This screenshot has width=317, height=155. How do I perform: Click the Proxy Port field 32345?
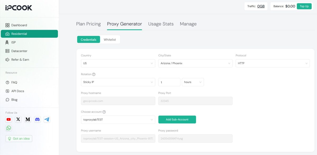[195, 101]
